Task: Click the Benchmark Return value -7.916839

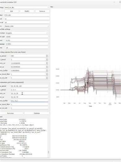Action: 26,147
